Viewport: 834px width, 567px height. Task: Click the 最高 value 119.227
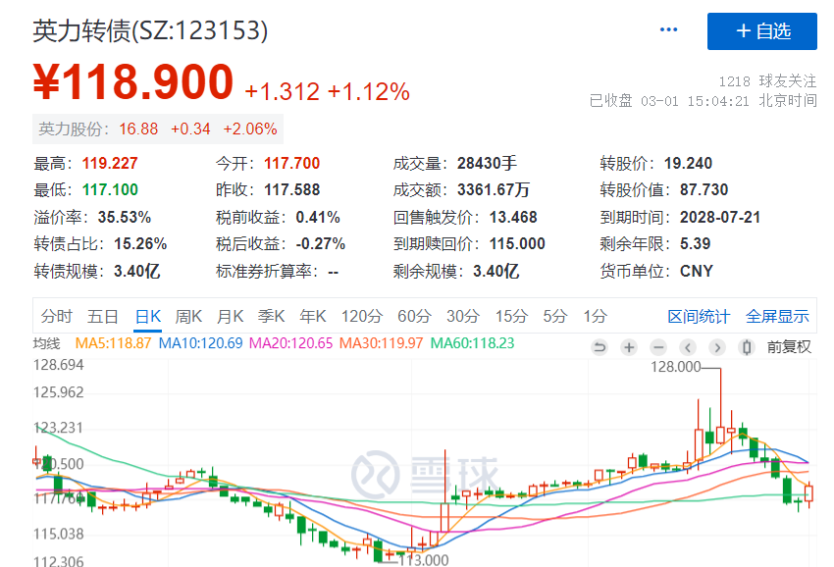pyautogui.click(x=110, y=163)
